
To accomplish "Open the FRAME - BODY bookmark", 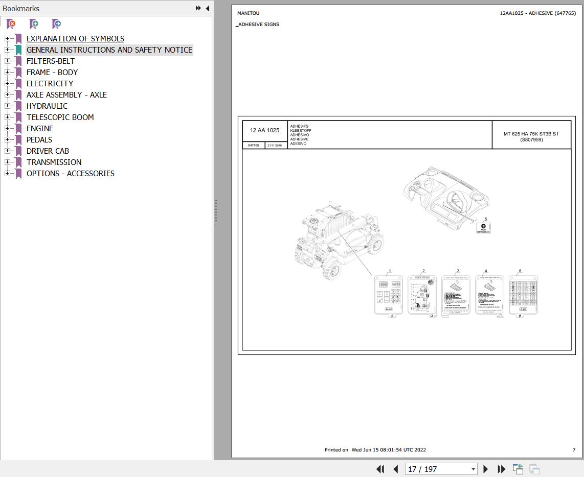I will (52, 72).
